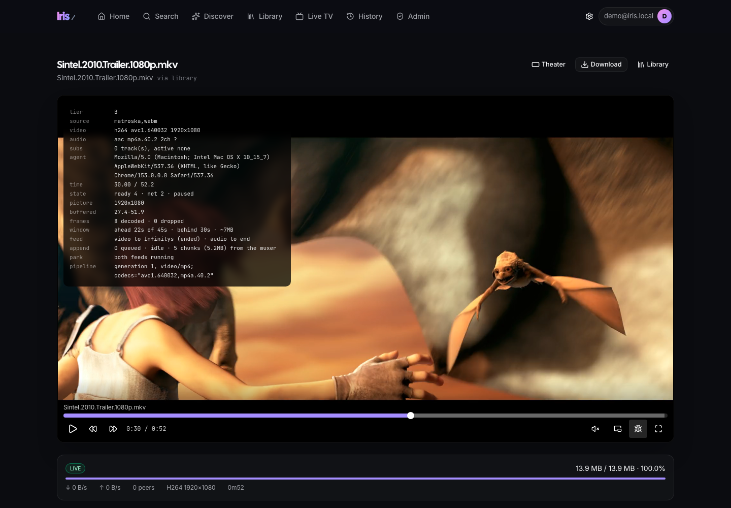Click the '27.4-51.9' buffered value
The width and height of the screenshot is (731, 508).
pos(129,212)
